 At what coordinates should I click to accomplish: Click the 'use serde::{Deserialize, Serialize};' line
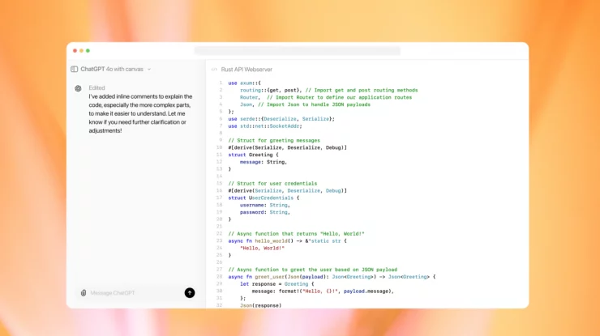[x=281, y=119]
